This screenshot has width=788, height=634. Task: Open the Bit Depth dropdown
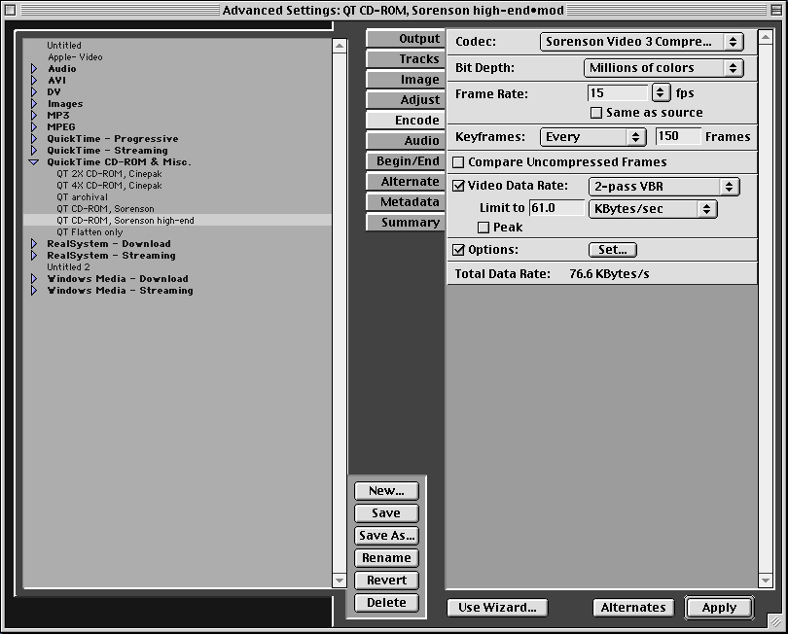(x=663, y=68)
